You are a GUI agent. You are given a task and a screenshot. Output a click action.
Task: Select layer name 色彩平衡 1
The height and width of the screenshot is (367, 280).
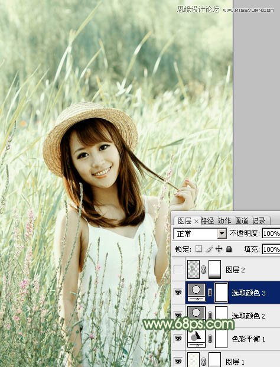point(249,339)
